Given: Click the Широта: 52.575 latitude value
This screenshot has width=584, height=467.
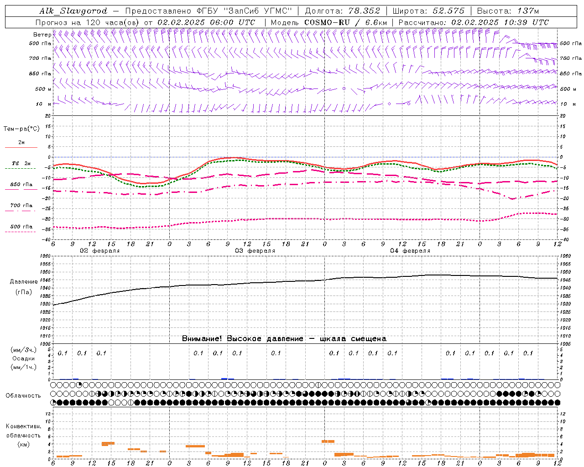Looking at the screenshot, I should pos(428,11).
